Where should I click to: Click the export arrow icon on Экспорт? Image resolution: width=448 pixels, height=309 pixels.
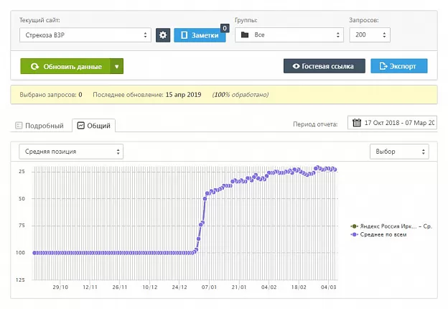click(383, 66)
